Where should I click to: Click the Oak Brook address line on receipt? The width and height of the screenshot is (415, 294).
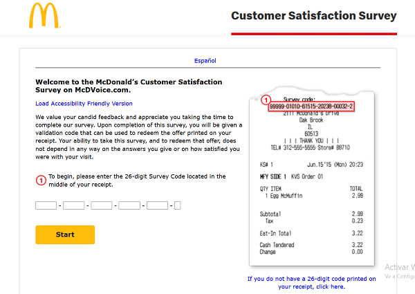pyautogui.click(x=311, y=120)
